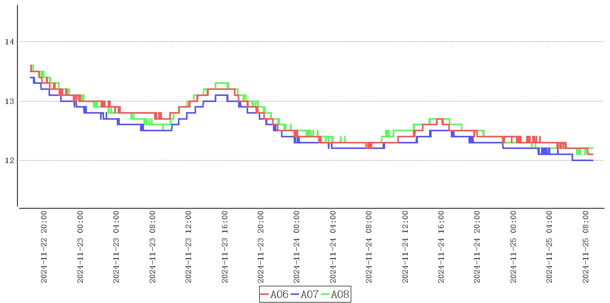Click the y-axis label 13
This screenshot has width=610, height=303.
click(9, 102)
